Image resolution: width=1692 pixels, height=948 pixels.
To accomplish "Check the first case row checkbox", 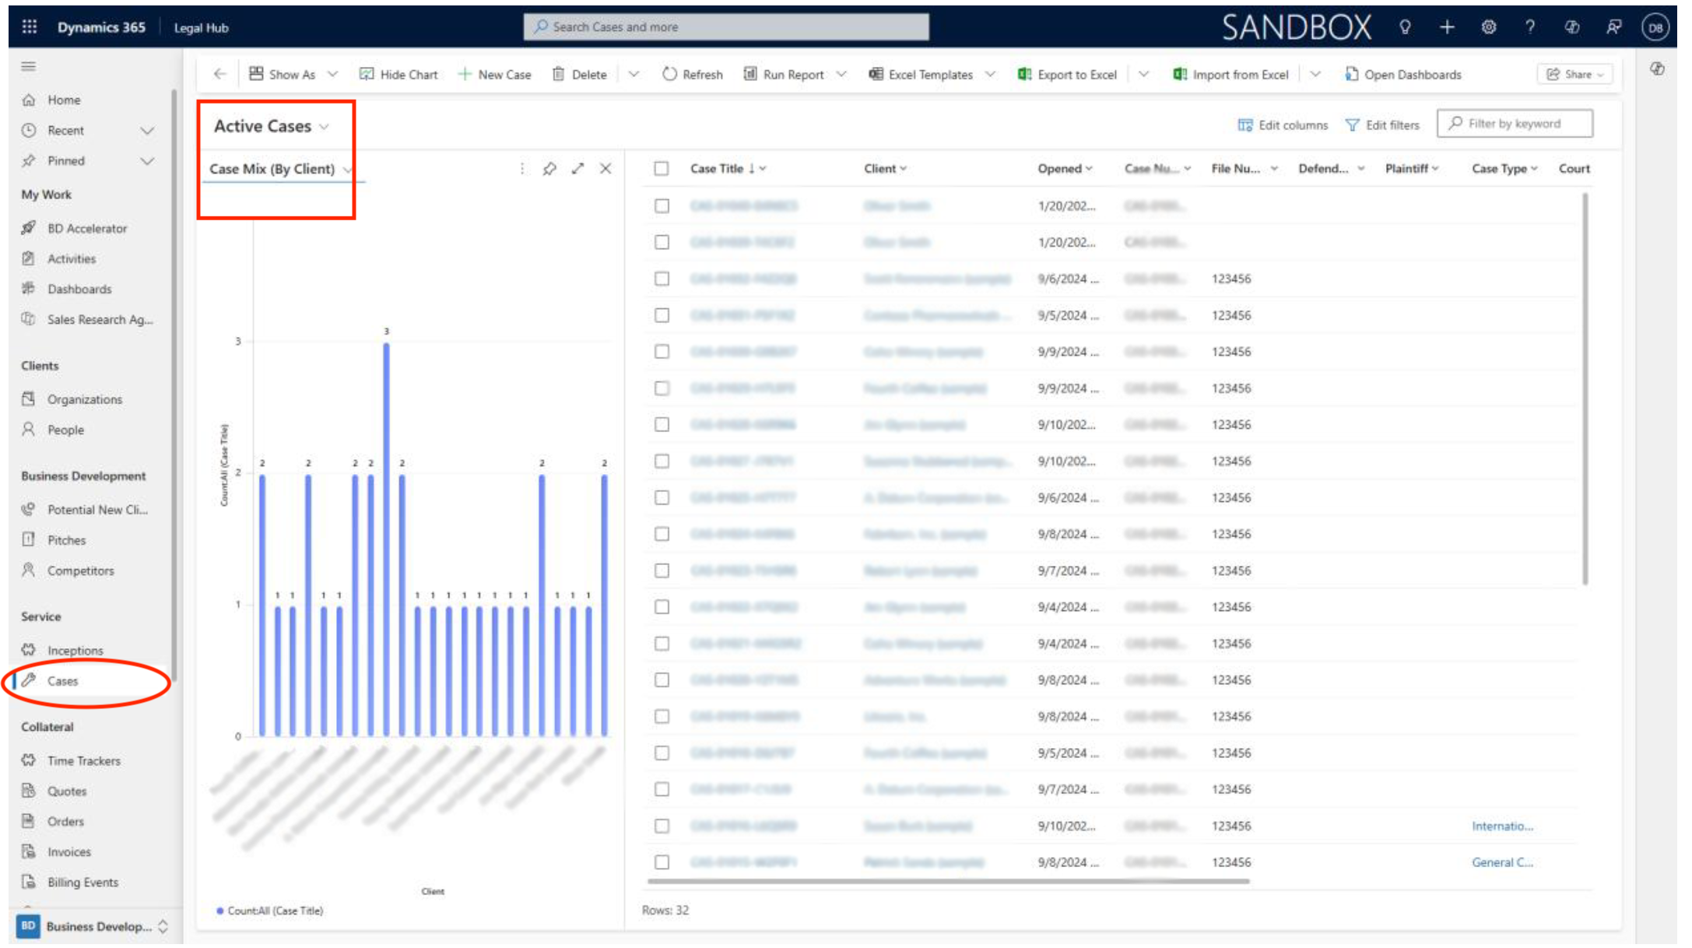I will (662, 206).
